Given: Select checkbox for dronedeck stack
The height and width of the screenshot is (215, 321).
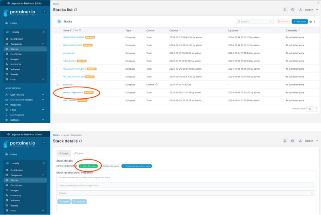Looking at the screenshot, I should (58, 53).
